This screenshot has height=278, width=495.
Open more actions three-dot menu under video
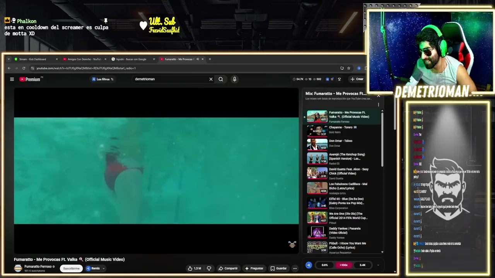pyautogui.click(x=295, y=268)
